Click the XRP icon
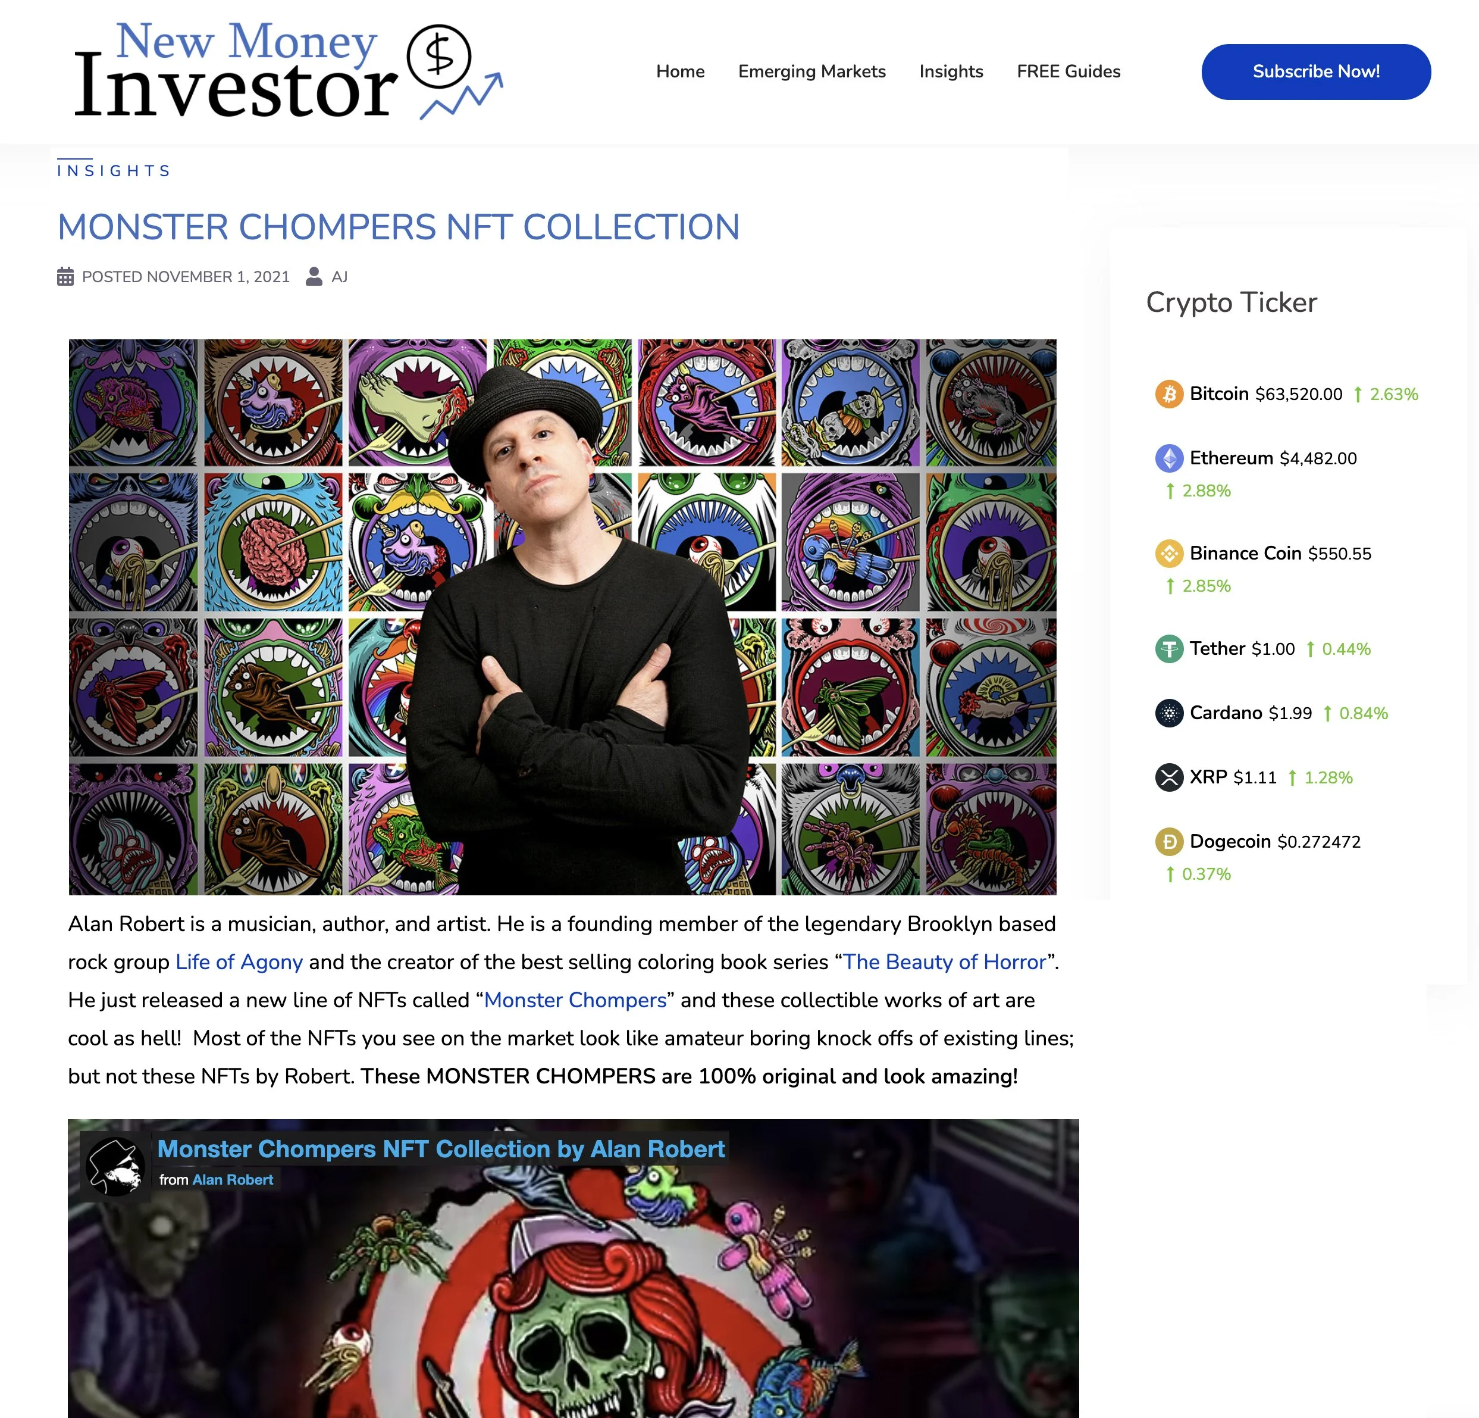The height and width of the screenshot is (1418, 1479). point(1169,776)
